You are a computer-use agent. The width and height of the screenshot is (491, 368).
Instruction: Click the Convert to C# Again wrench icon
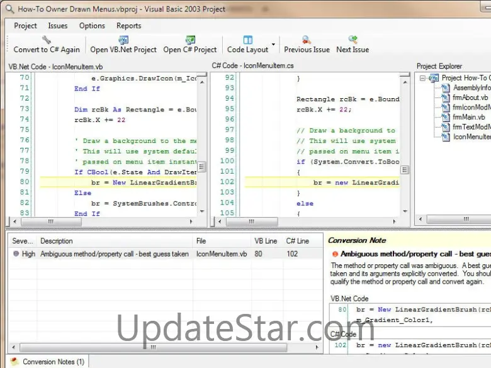click(x=47, y=40)
